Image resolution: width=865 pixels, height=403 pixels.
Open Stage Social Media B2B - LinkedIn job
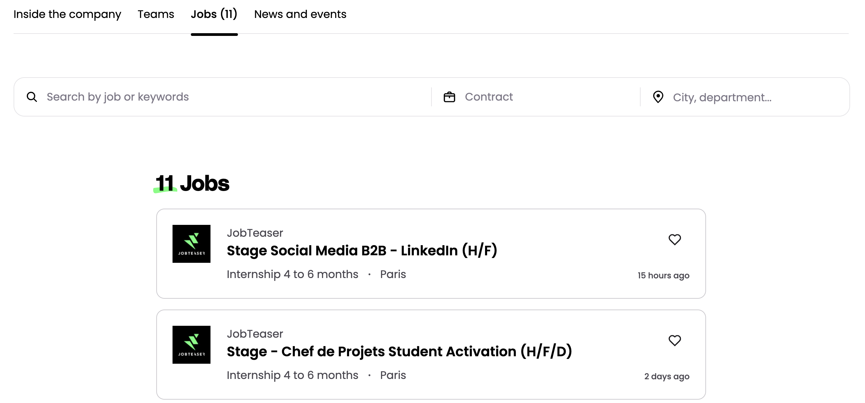point(362,251)
